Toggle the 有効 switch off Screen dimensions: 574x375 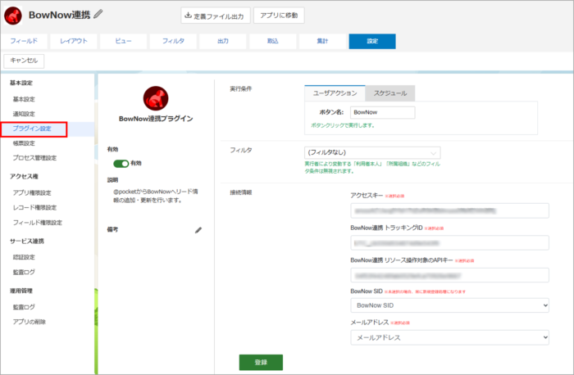pyautogui.click(x=121, y=164)
